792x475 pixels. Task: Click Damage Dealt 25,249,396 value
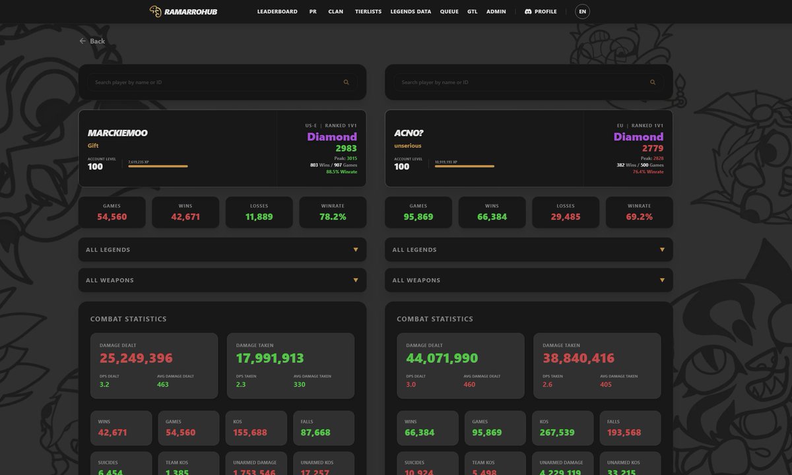click(x=136, y=358)
